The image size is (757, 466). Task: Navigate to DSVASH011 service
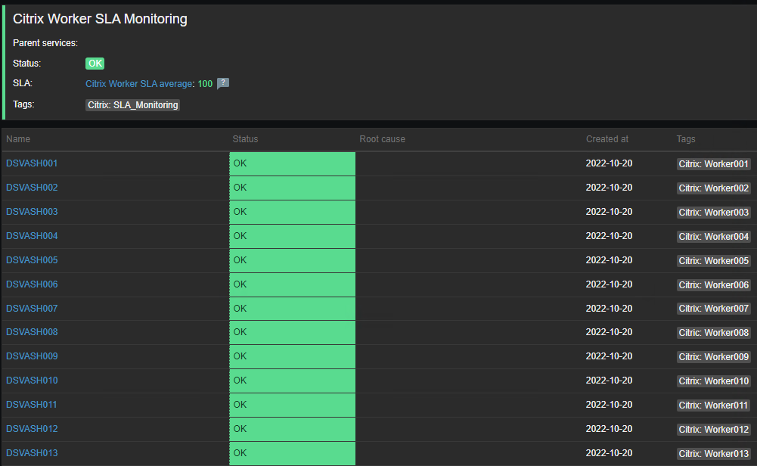[32, 405]
